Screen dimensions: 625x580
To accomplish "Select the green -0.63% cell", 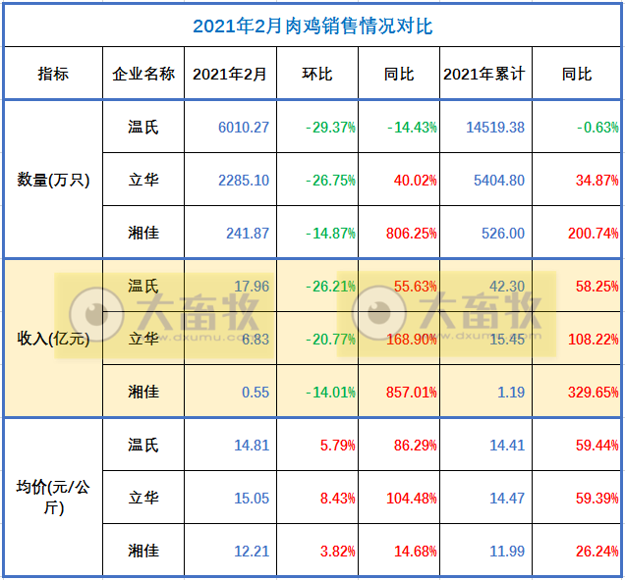I will [x=592, y=128].
